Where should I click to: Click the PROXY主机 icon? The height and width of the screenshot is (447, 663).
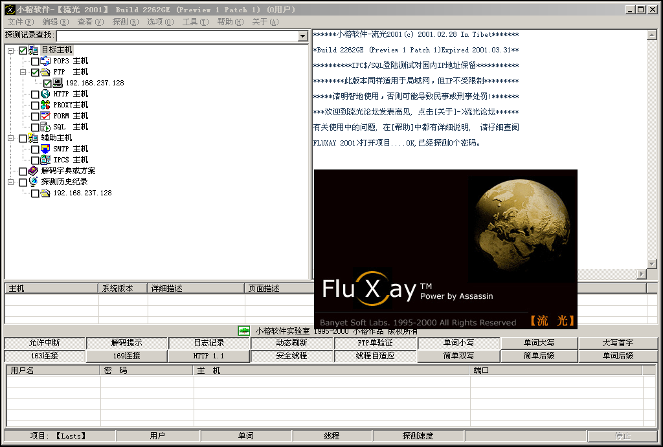pyautogui.click(x=46, y=105)
